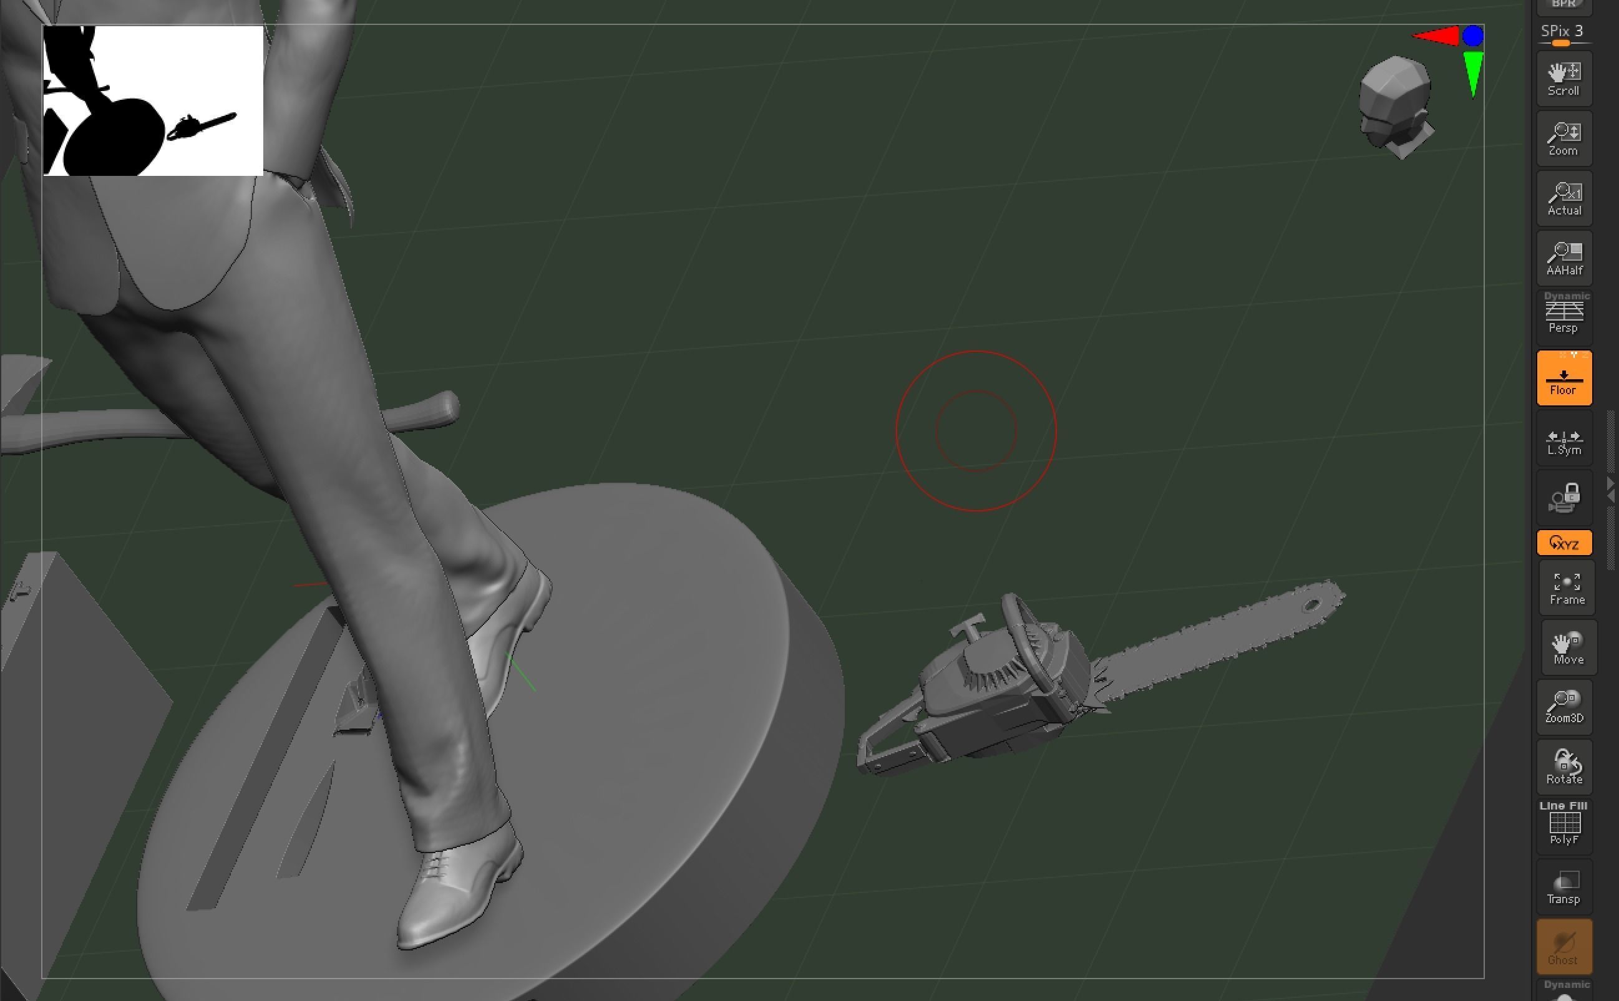Select the Zoom3D tool
1619x1001 pixels.
(x=1564, y=707)
